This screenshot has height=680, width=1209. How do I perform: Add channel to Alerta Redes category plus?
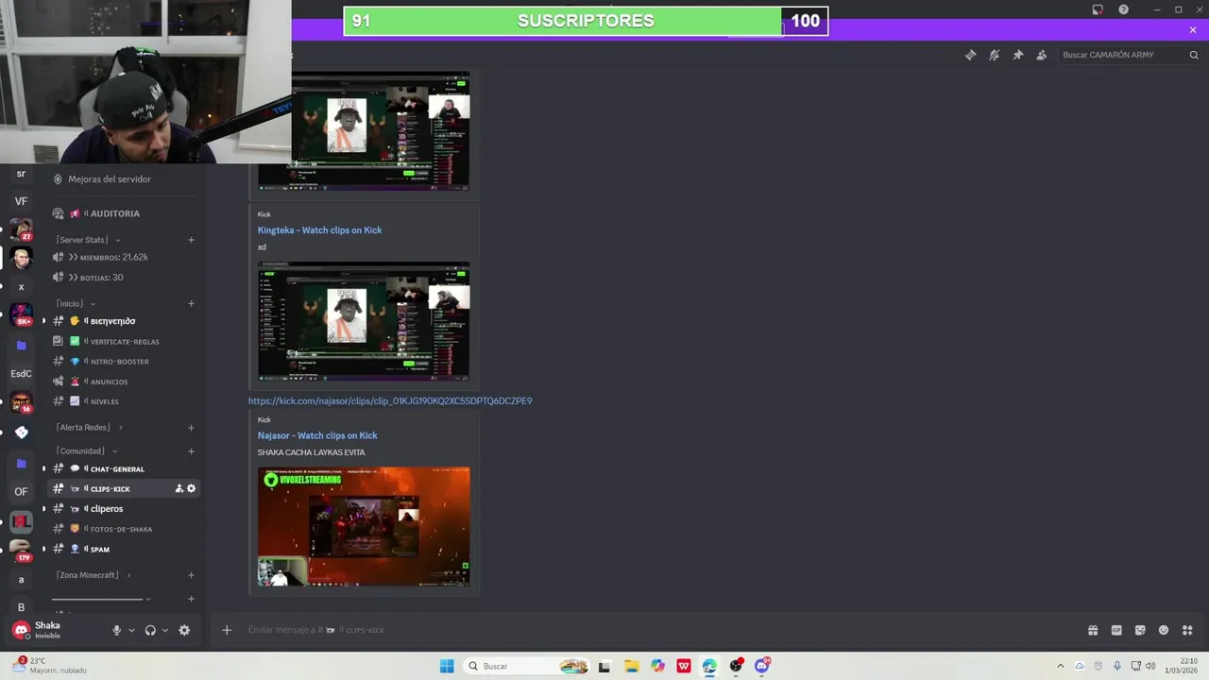tap(191, 427)
